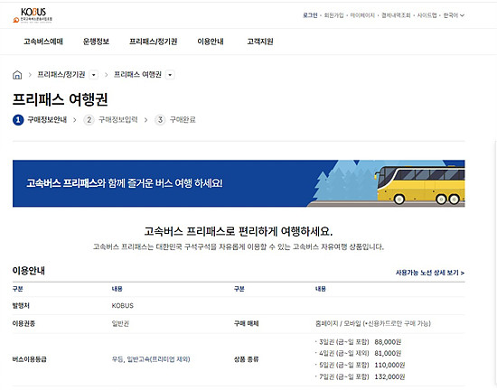Viewport: 497px width, 390px height.
Task: Click the 4일권 81,000원 line
Action: (x=359, y=353)
